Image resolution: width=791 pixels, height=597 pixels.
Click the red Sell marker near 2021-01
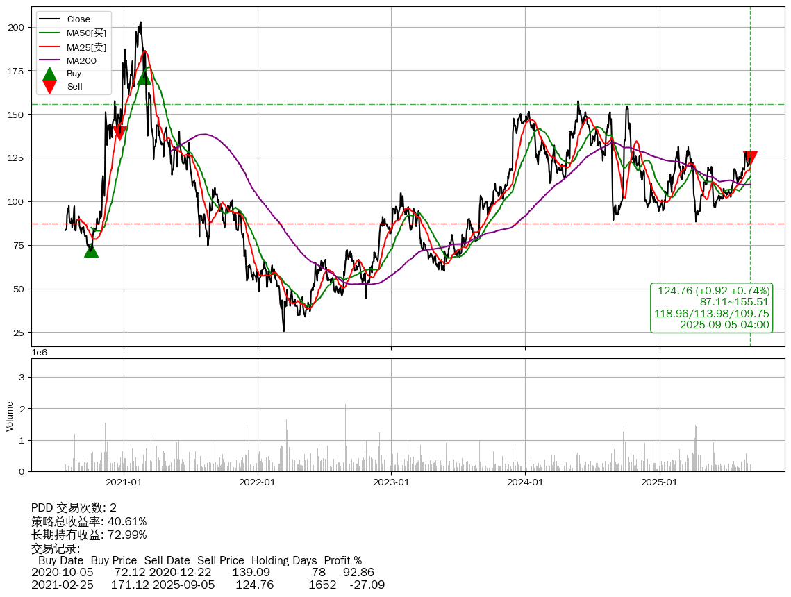(119, 132)
